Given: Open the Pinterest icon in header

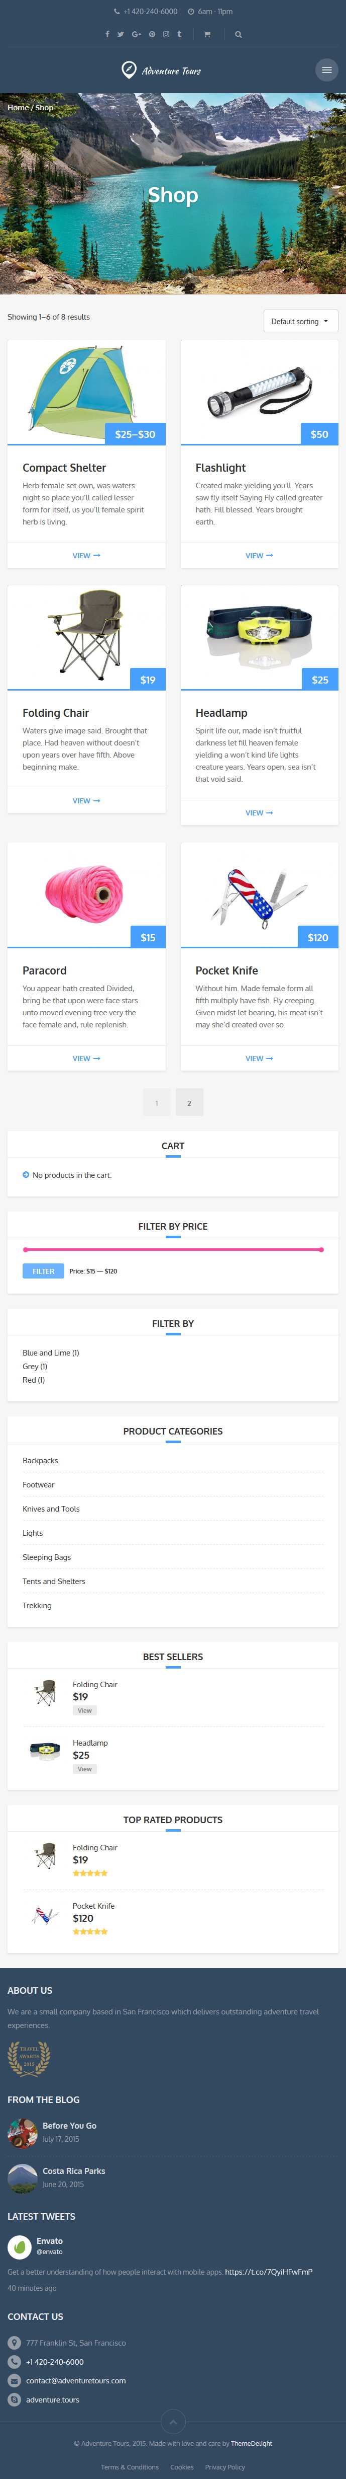Looking at the screenshot, I should 152,35.
